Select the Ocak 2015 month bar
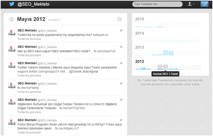The image size is (213, 136). [x=138, y=25]
